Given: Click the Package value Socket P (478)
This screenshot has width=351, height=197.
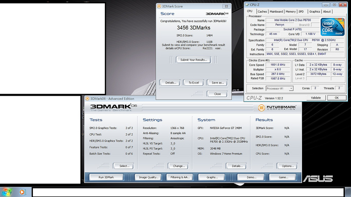Looking at the screenshot, I should tap(292, 29).
